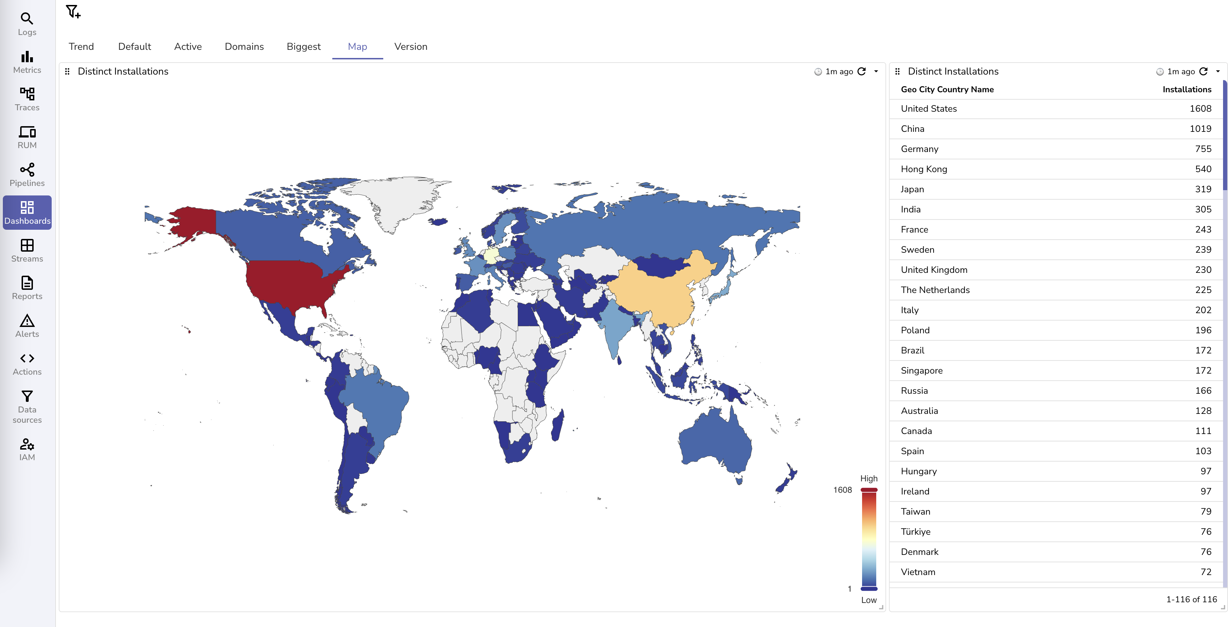Sort by Geo City Country Name header
Image resolution: width=1228 pixels, height=627 pixels.
pos(947,89)
